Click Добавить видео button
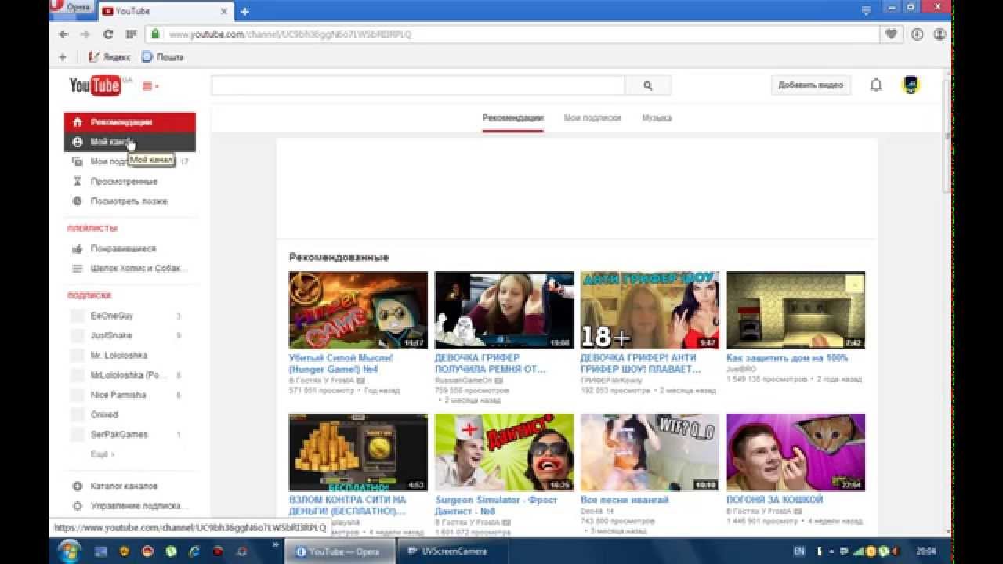The height and width of the screenshot is (564, 1003). click(811, 85)
